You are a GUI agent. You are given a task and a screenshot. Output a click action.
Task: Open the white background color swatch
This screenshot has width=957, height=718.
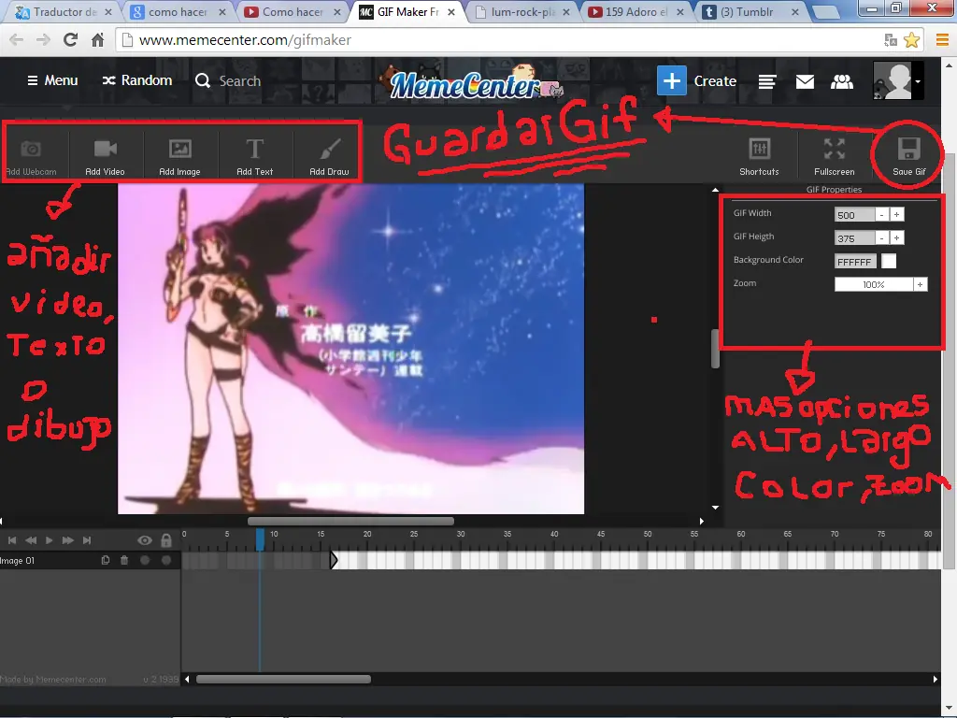click(889, 261)
